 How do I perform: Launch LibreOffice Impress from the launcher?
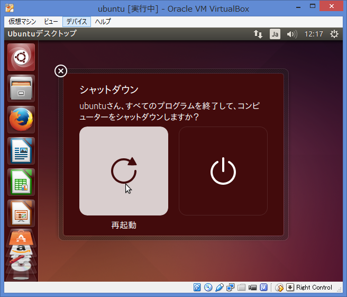point(21,213)
